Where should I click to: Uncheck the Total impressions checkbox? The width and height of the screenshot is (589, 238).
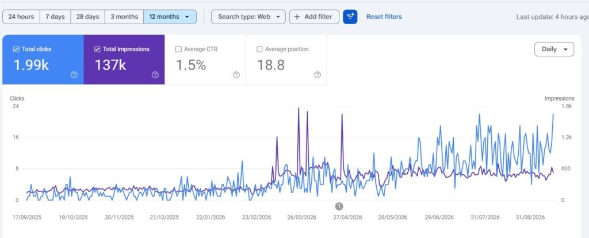coord(97,49)
